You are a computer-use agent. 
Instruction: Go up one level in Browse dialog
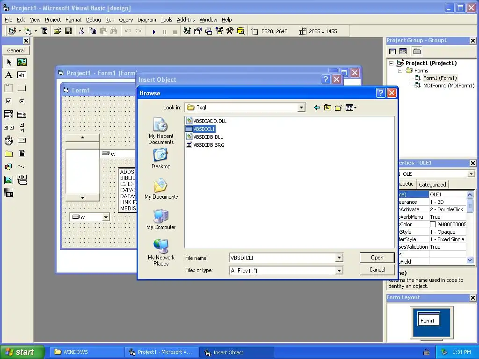(x=327, y=108)
